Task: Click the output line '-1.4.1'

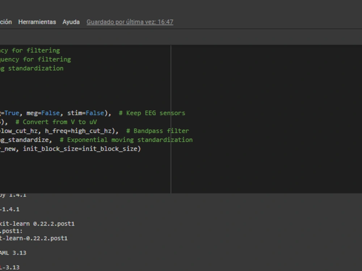Action: (10, 209)
